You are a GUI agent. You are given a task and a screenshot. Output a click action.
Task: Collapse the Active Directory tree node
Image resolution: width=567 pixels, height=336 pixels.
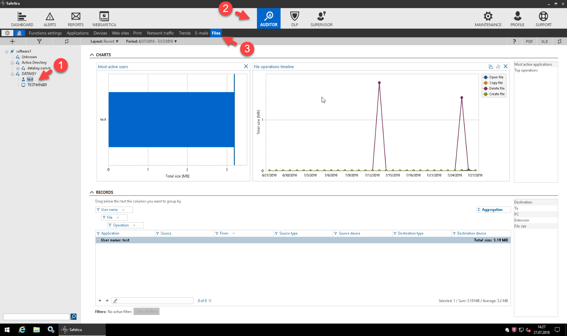[12, 63]
